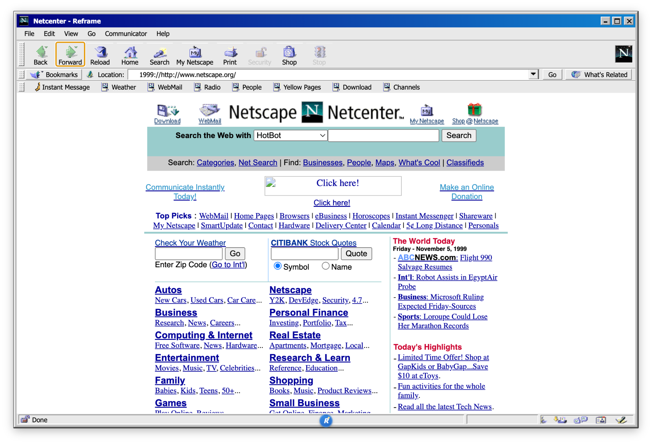Open the Personal Finance category link
Image resolution: width=652 pixels, height=444 pixels.
click(x=309, y=312)
